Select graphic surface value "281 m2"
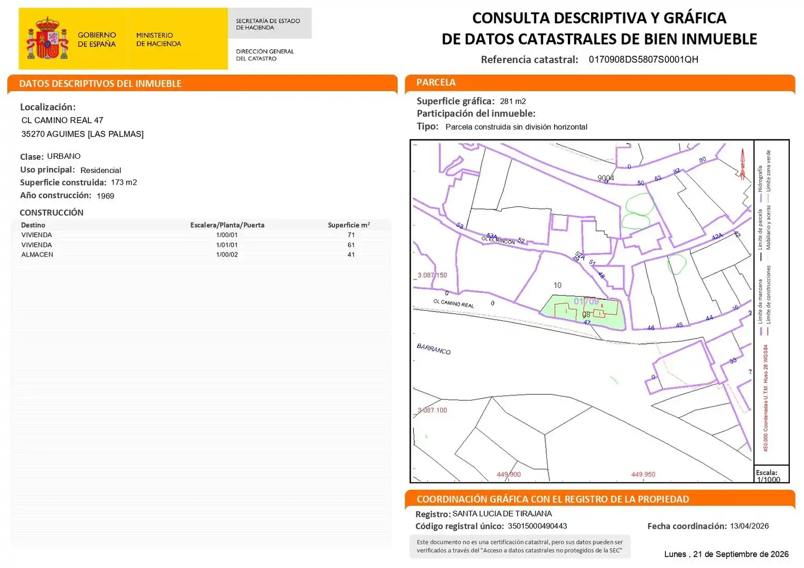The height and width of the screenshot is (568, 804). click(513, 102)
